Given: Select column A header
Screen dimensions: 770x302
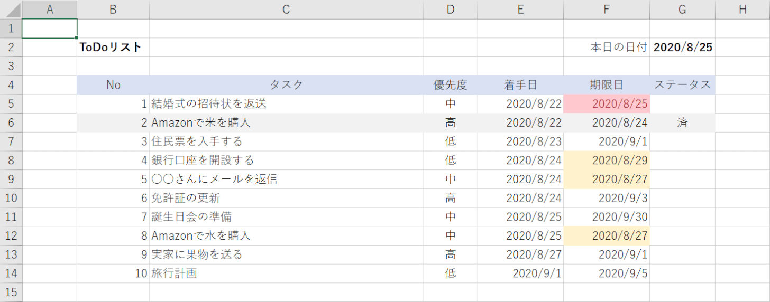Looking at the screenshot, I should pyautogui.click(x=50, y=10).
